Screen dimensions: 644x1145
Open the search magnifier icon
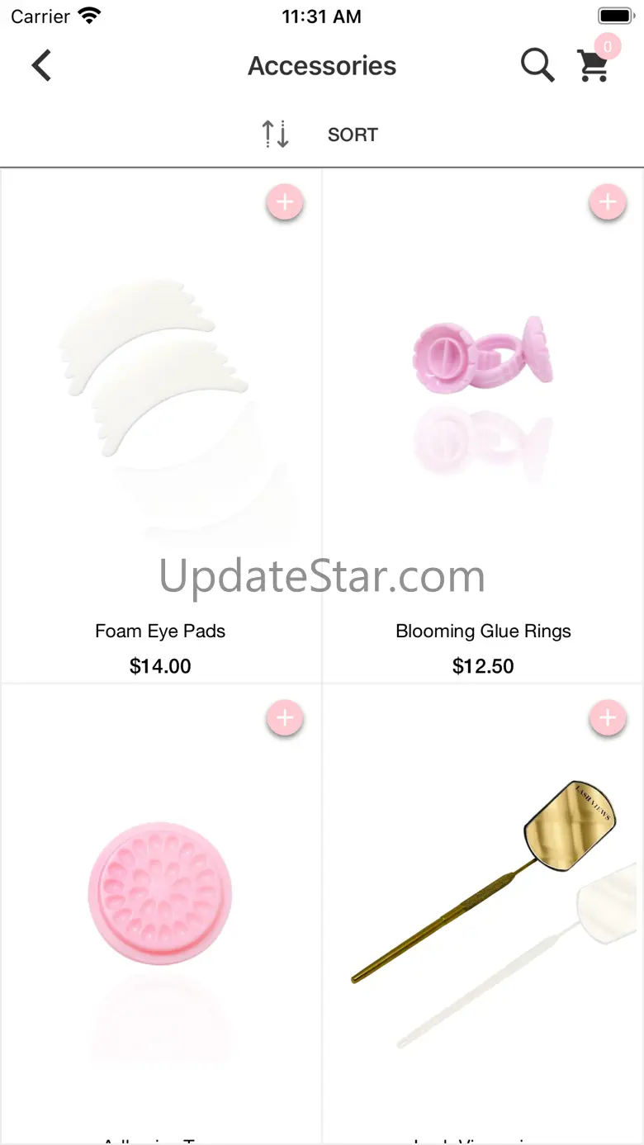click(x=537, y=65)
